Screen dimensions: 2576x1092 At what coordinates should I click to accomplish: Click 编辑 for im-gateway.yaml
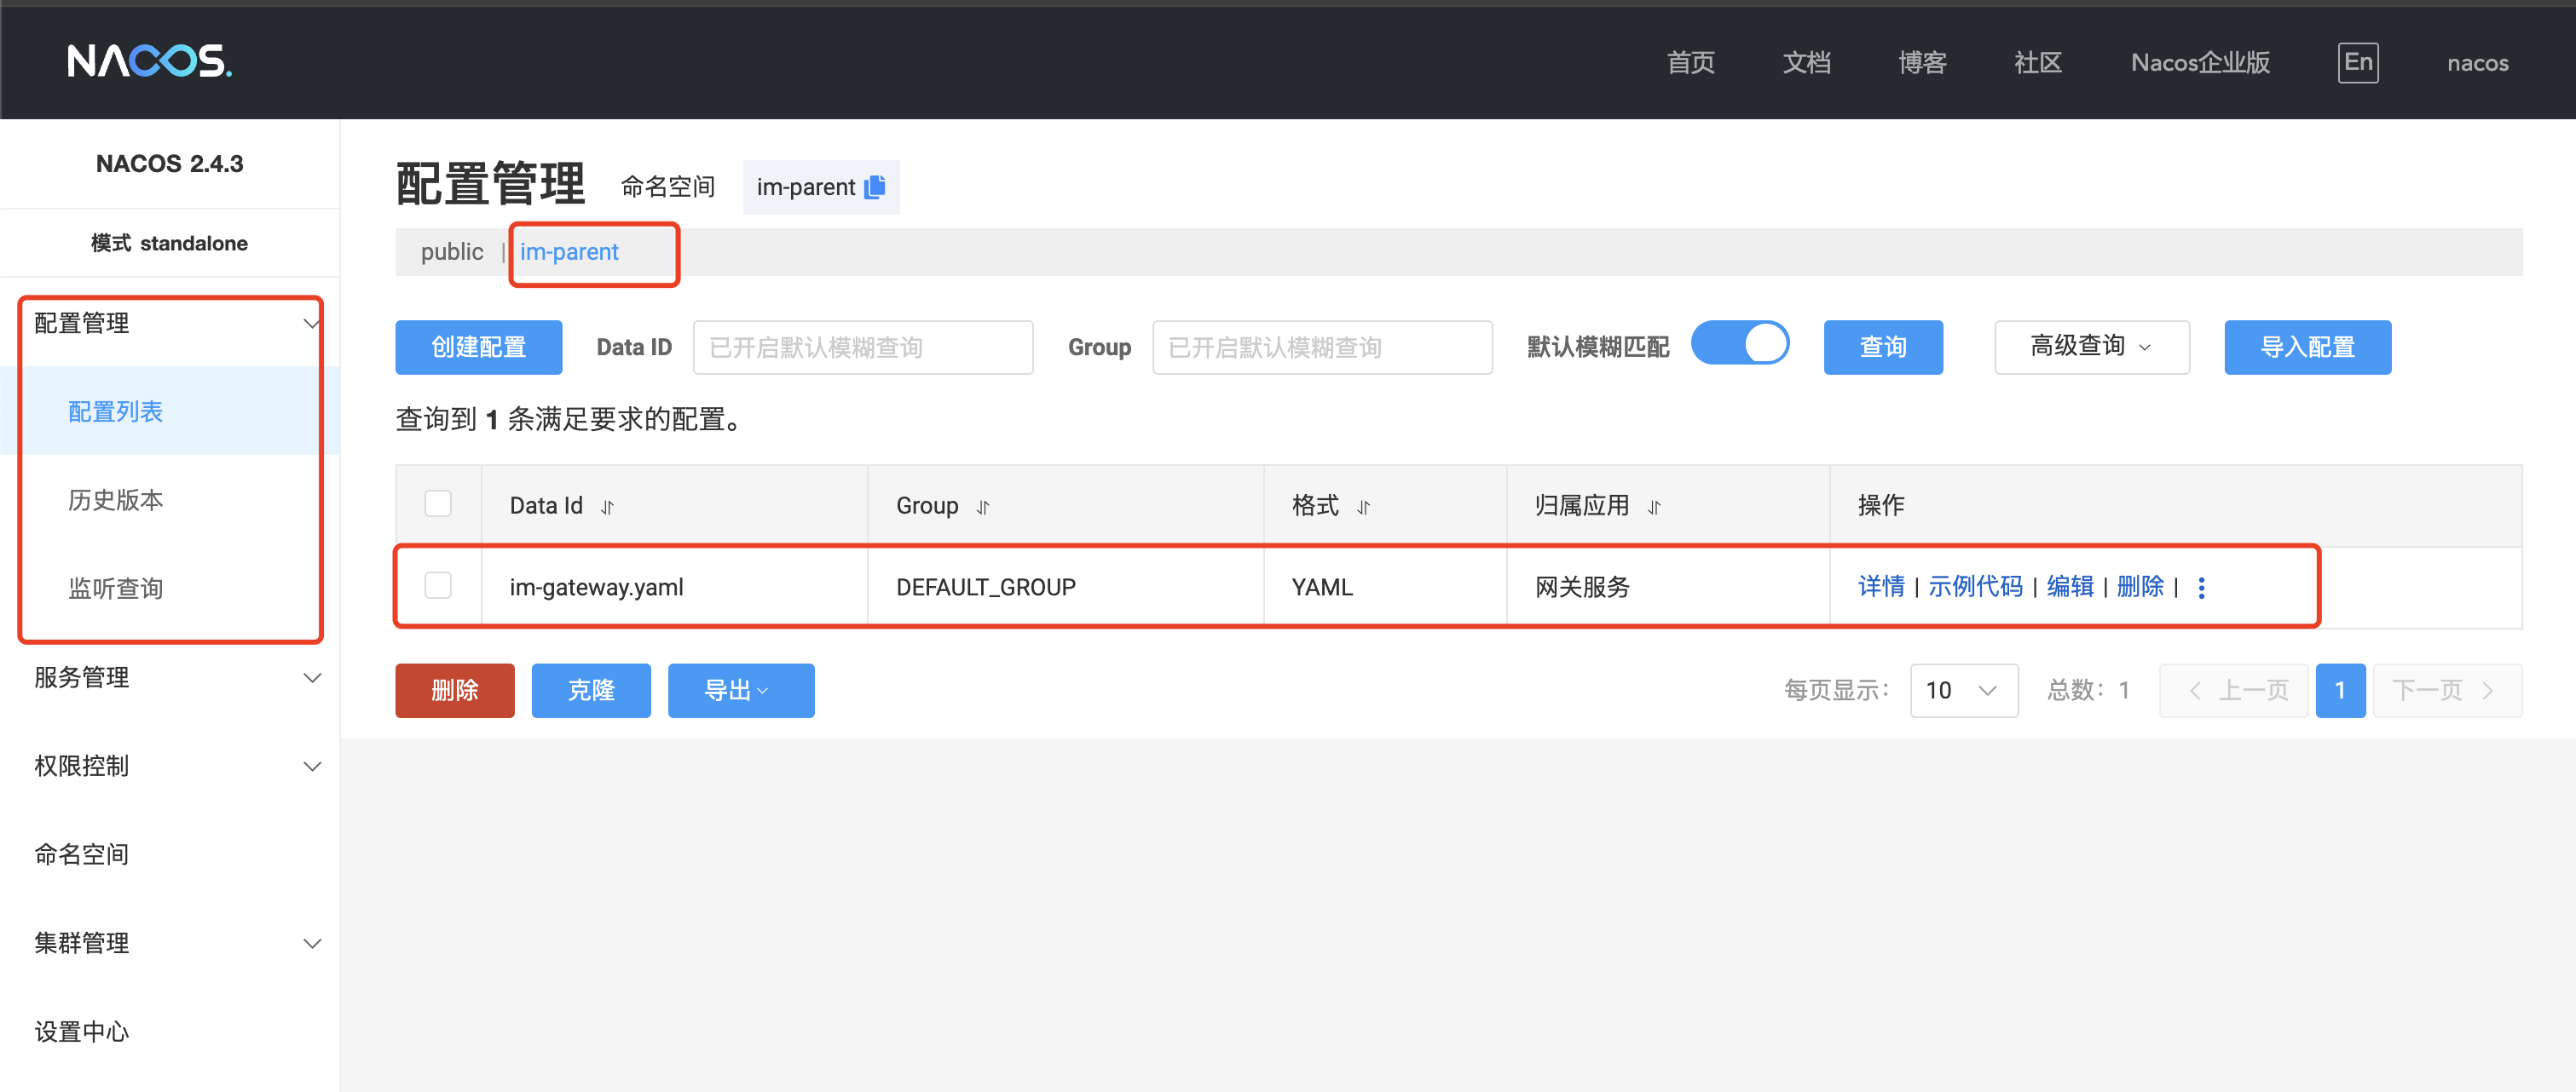click(2070, 587)
